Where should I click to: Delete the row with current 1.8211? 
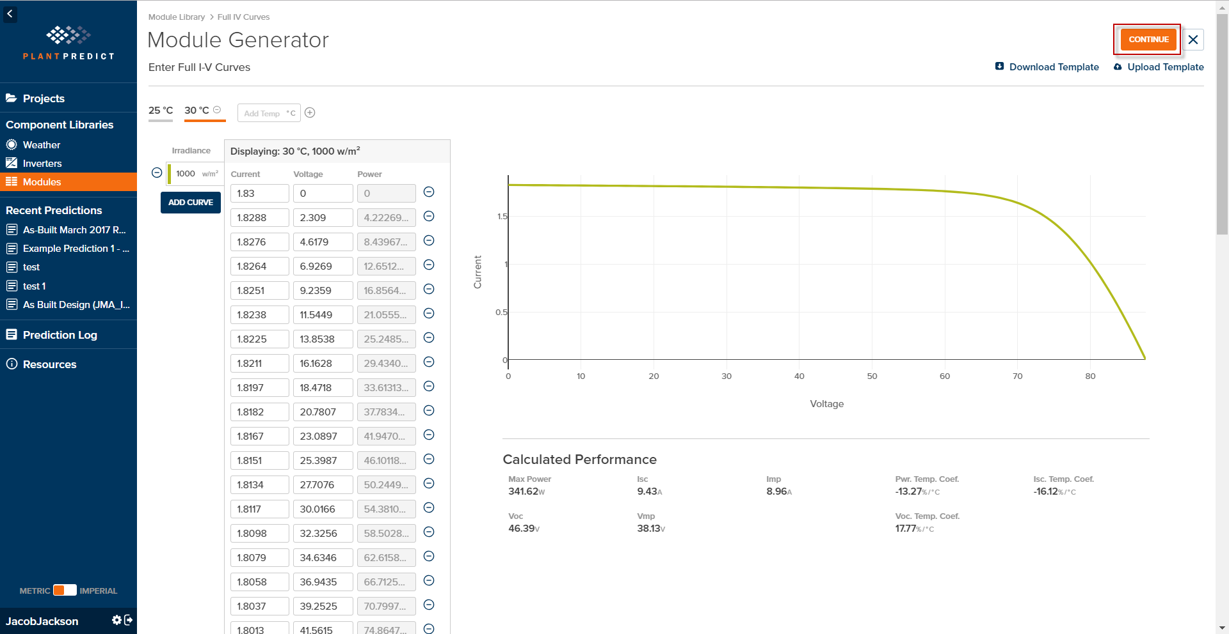[430, 362]
